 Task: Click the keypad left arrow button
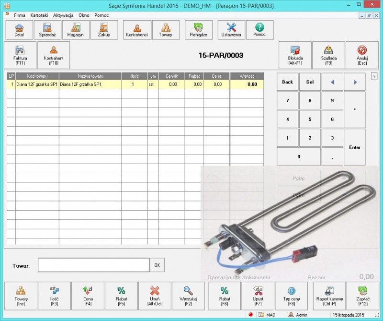click(332, 82)
